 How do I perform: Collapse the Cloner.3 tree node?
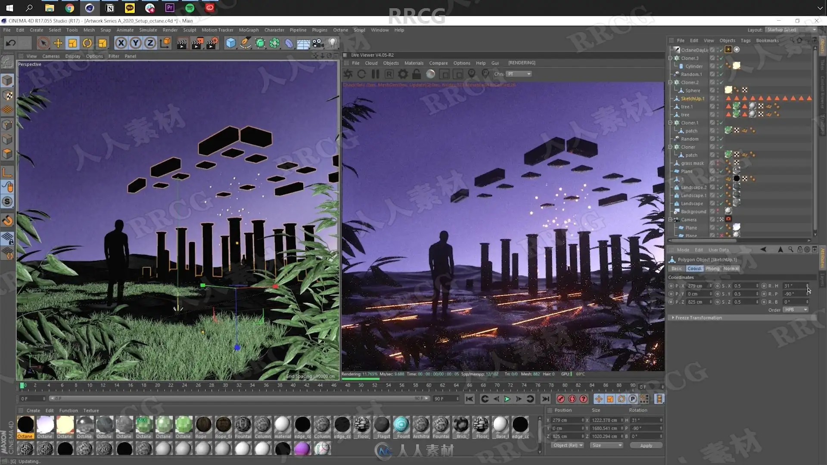pos(670,58)
